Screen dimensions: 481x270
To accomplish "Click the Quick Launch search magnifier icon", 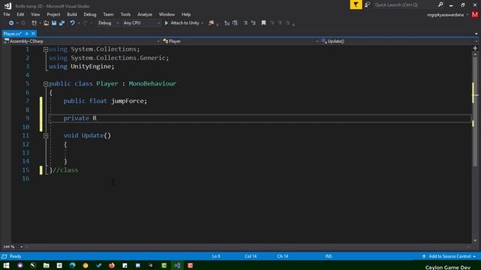I will pyautogui.click(x=440, y=4).
